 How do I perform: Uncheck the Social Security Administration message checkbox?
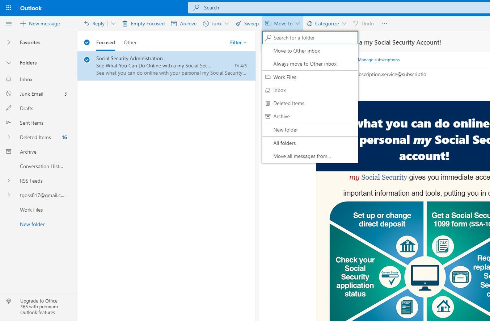pos(87,60)
